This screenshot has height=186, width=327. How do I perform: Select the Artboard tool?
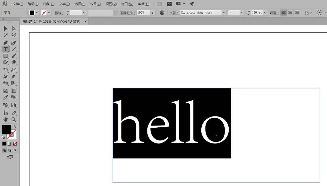coord(6,113)
